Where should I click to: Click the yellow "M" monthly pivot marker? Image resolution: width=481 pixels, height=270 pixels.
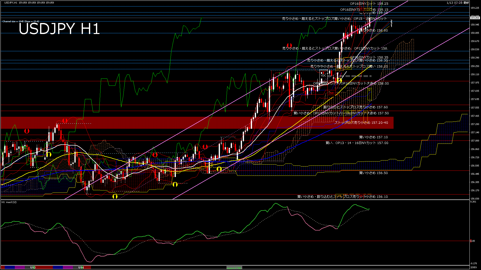pyautogui.click(x=362, y=9)
